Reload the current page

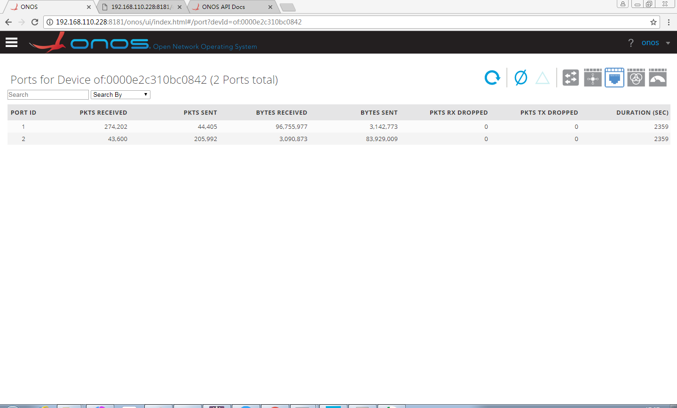tap(35, 22)
